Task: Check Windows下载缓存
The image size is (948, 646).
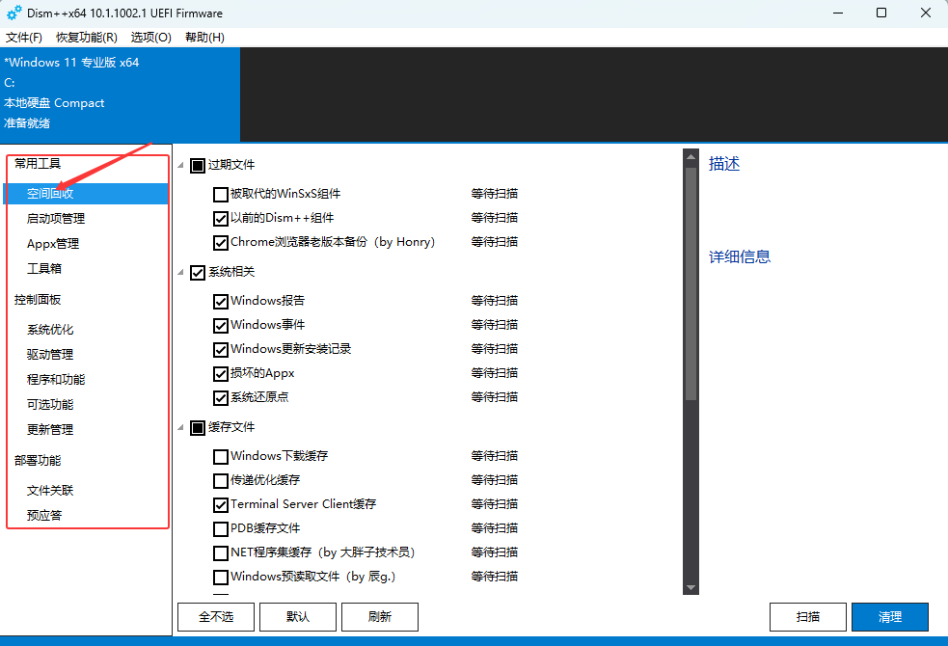Action: 221,456
